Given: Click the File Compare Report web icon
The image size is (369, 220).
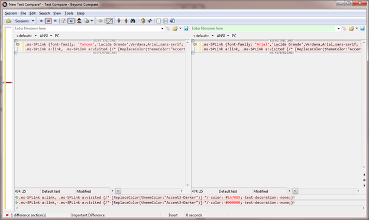Looking at the screenshot, I should point(172,21).
